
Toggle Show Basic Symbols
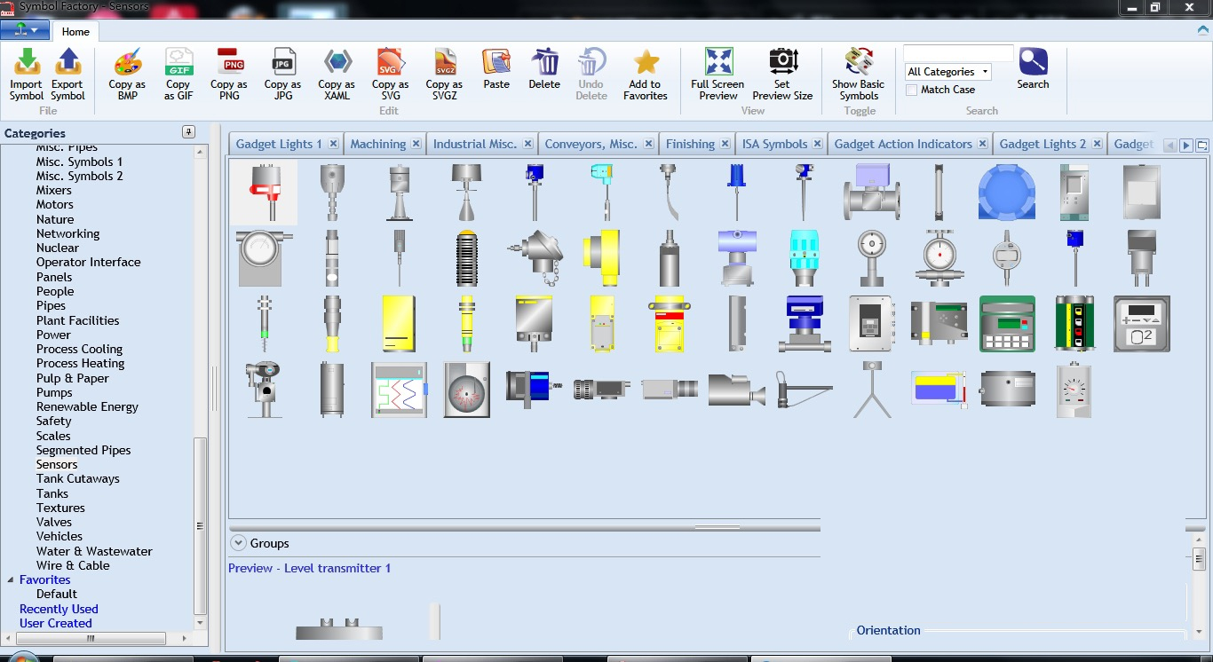point(858,75)
